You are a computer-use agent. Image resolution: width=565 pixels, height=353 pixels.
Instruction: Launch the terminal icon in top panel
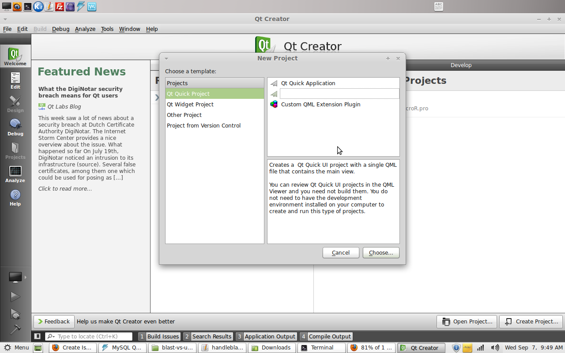tap(28, 6)
